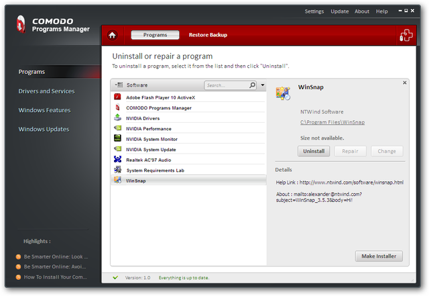Click the COMODO Programs Manager row icon

[118, 107]
